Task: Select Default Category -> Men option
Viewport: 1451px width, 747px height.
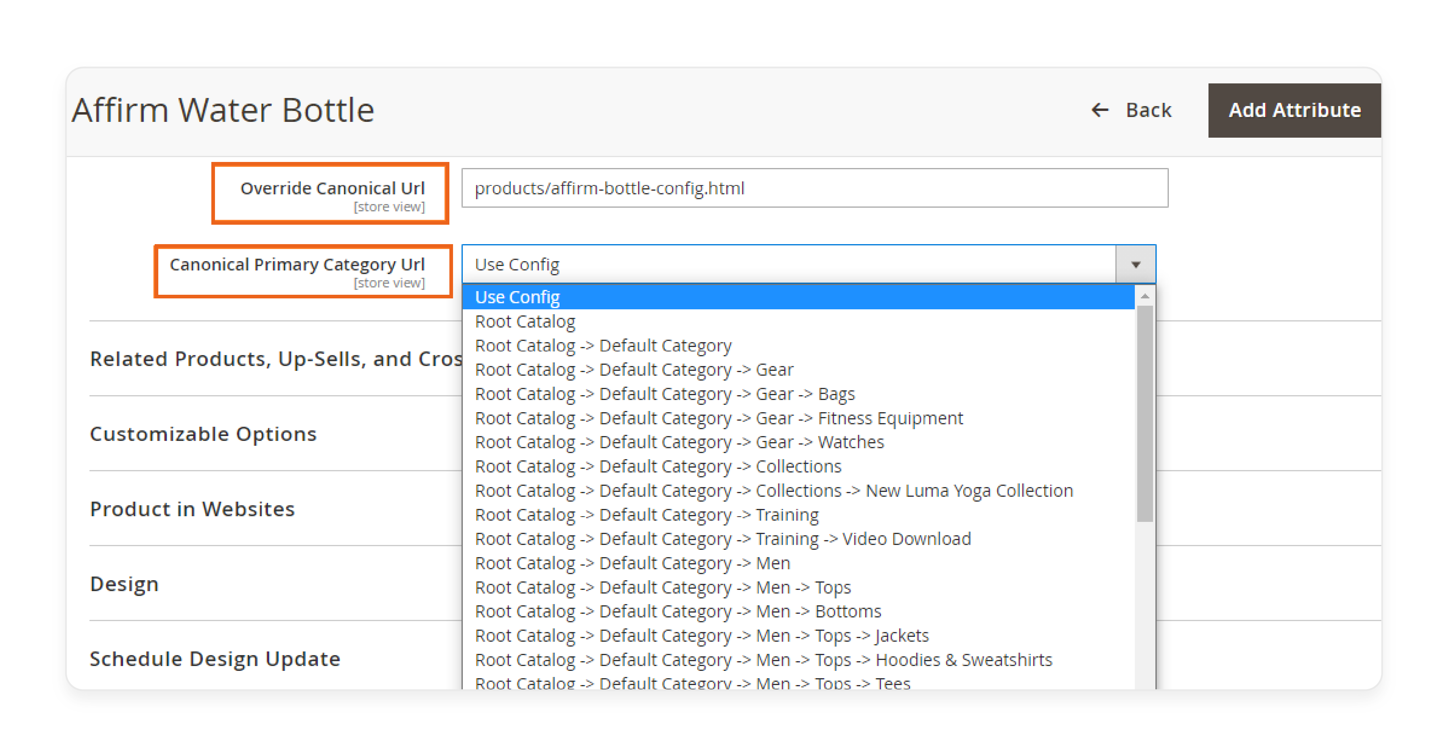Action: [x=798, y=563]
